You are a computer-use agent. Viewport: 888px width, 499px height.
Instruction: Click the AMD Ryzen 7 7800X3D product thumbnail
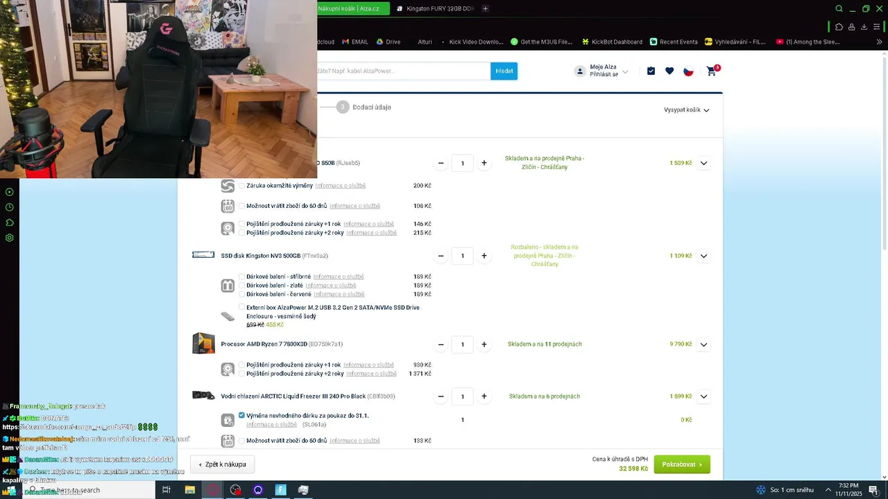point(203,343)
